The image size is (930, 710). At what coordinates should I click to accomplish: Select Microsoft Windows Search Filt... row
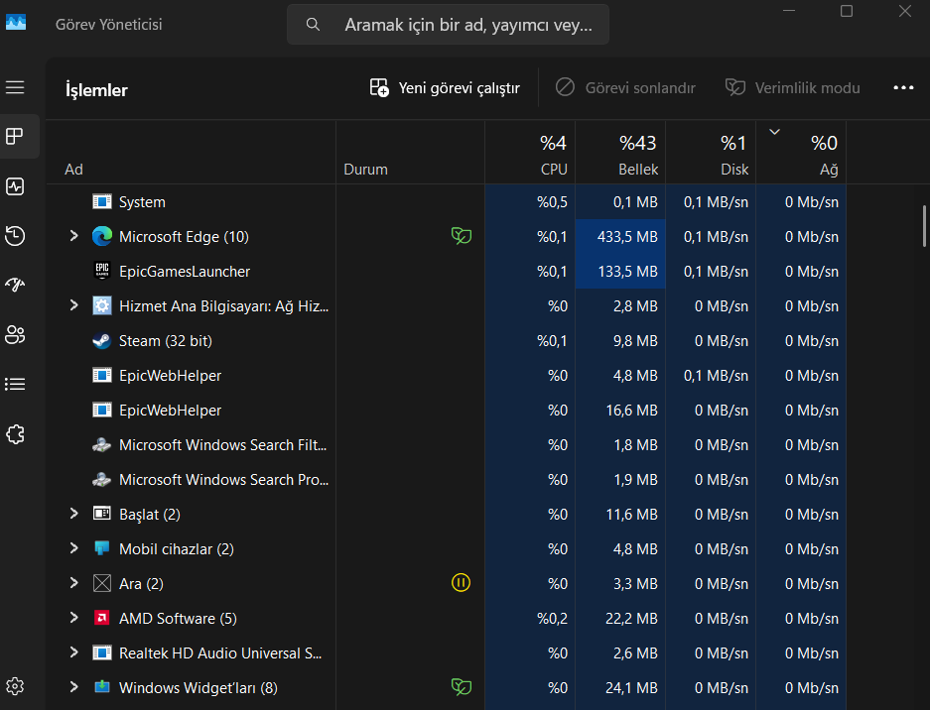pyautogui.click(x=222, y=445)
